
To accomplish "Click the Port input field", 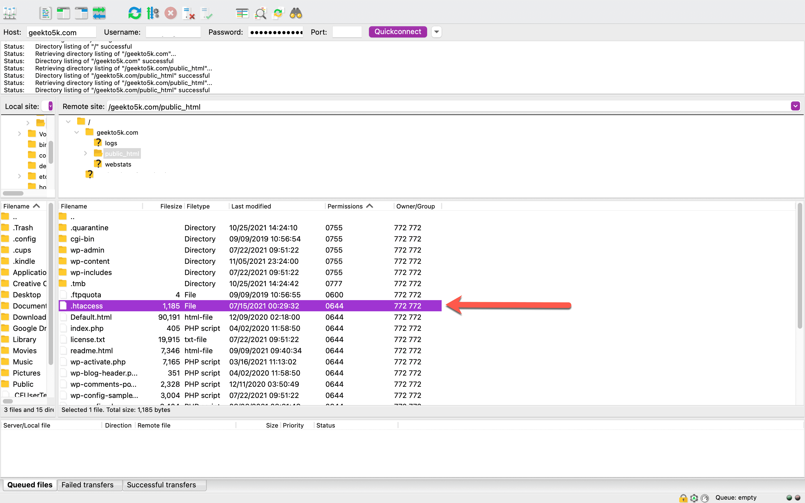I will (347, 32).
